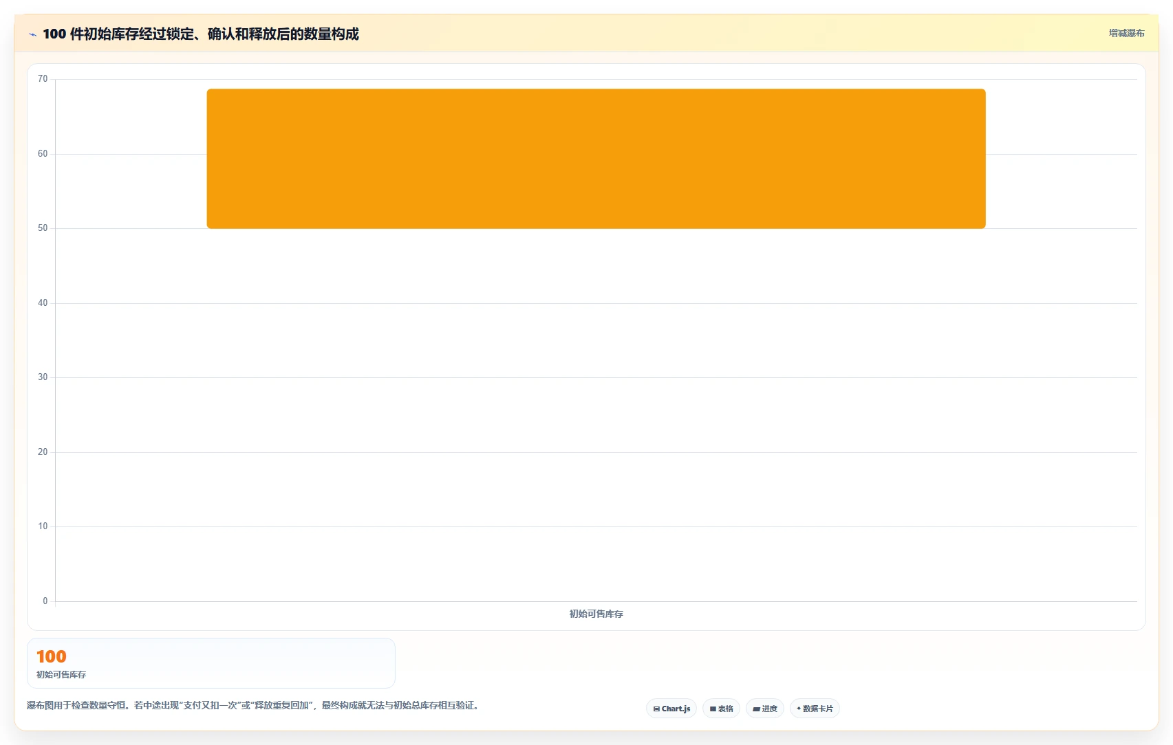Click the y-axis label 70
1173x745 pixels.
[x=43, y=79]
